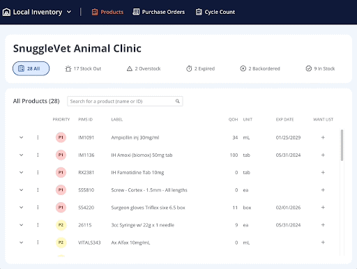
Task: Expand the IH Famotidine Tab 10mg row
Action: pos(21,172)
